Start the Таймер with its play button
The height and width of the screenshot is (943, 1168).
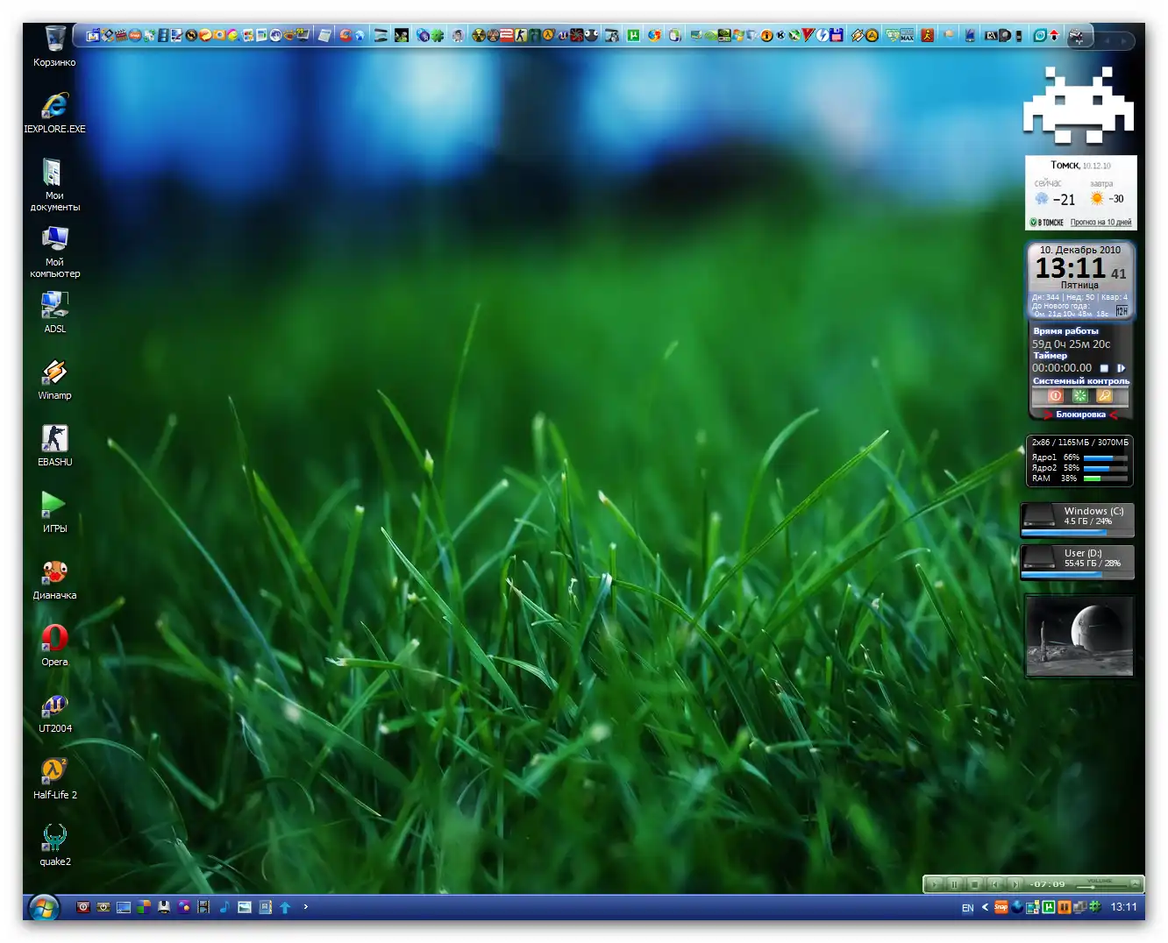coord(1121,368)
